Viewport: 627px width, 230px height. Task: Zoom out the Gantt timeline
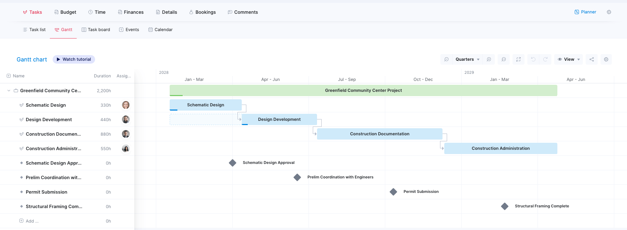[x=447, y=59]
